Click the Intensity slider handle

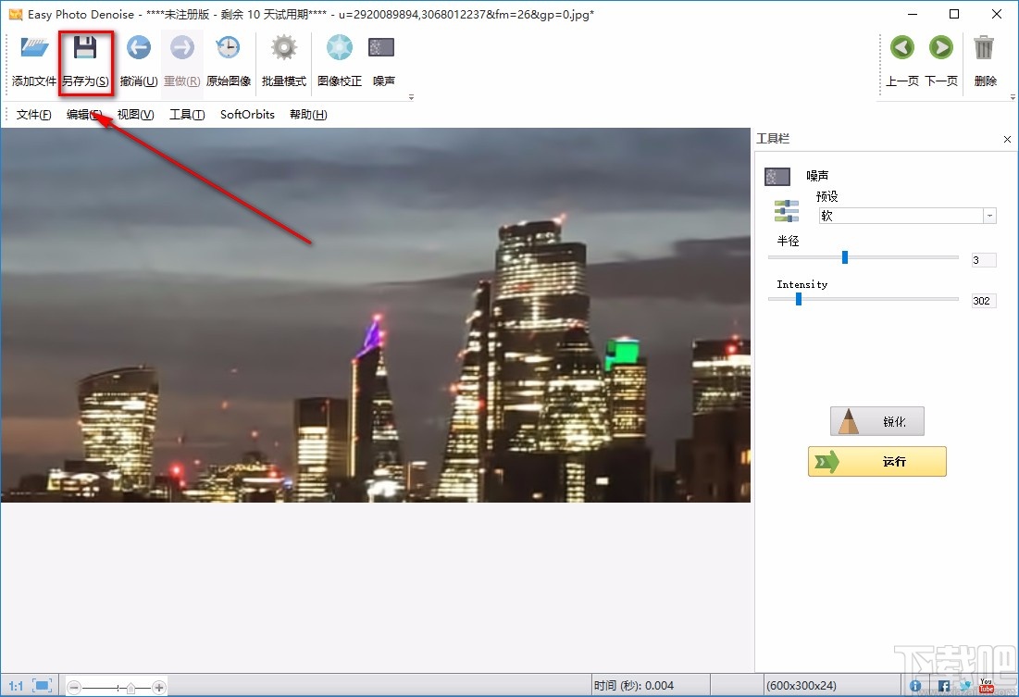pyautogui.click(x=799, y=299)
